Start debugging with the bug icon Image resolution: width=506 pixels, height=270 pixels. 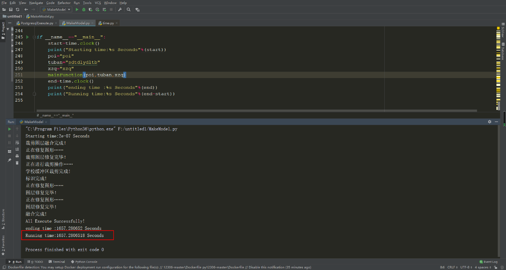pyautogui.click(x=84, y=10)
